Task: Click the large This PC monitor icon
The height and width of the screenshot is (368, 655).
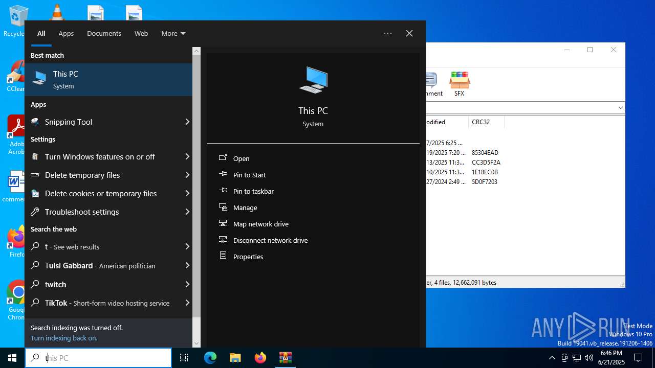Action: click(313, 80)
